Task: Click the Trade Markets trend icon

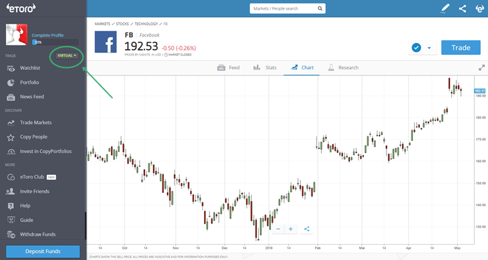Action: point(11,123)
